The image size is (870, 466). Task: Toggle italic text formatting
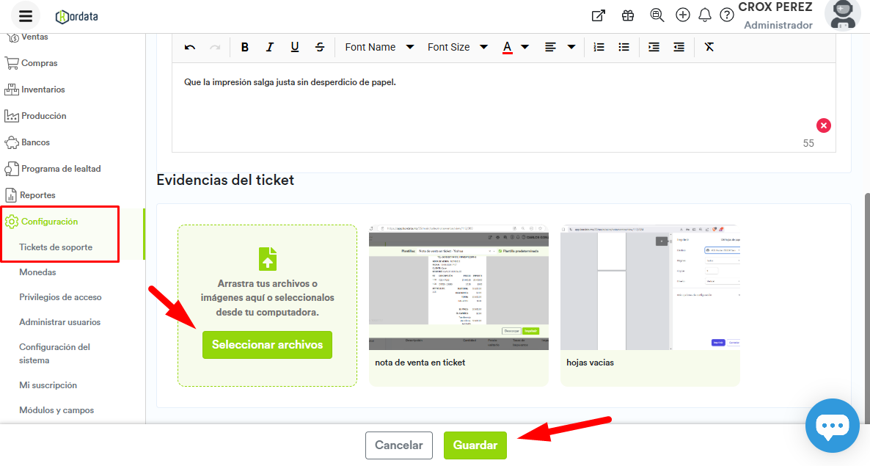(x=270, y=47)
